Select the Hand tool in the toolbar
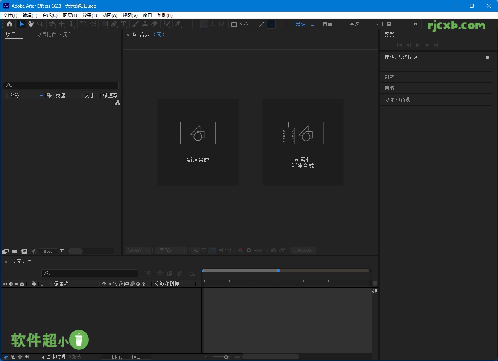Viewport: 498px width, 361px height. [30, 24]
